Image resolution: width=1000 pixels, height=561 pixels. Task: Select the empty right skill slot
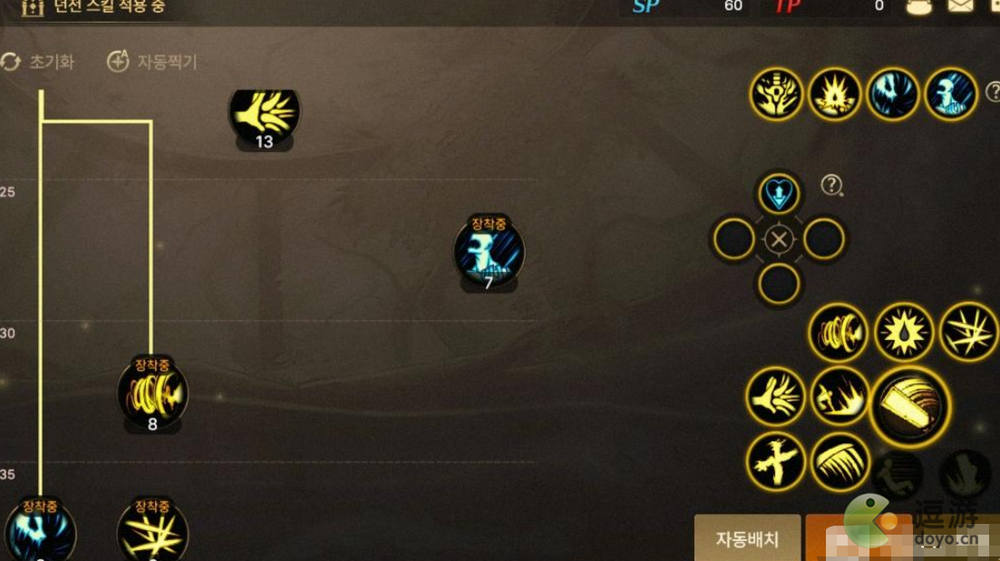click(824, 239)
